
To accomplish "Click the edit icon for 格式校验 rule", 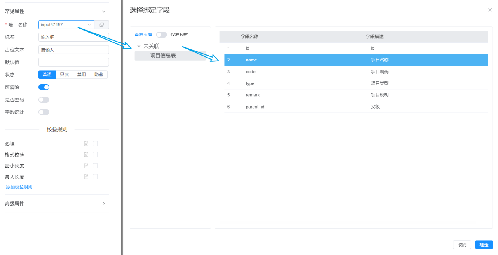I will point(86,155).
